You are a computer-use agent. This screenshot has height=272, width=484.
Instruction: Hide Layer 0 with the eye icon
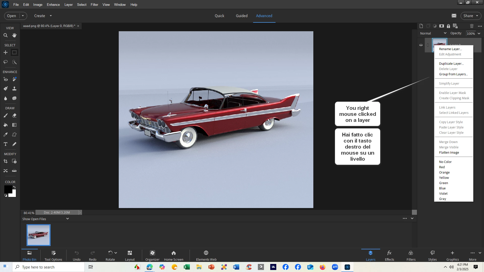tap(421, 45)
